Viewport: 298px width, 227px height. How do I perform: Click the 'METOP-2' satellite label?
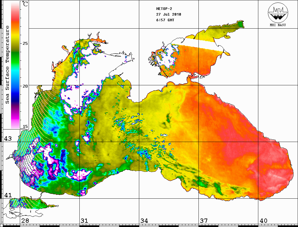pos(164,9)
